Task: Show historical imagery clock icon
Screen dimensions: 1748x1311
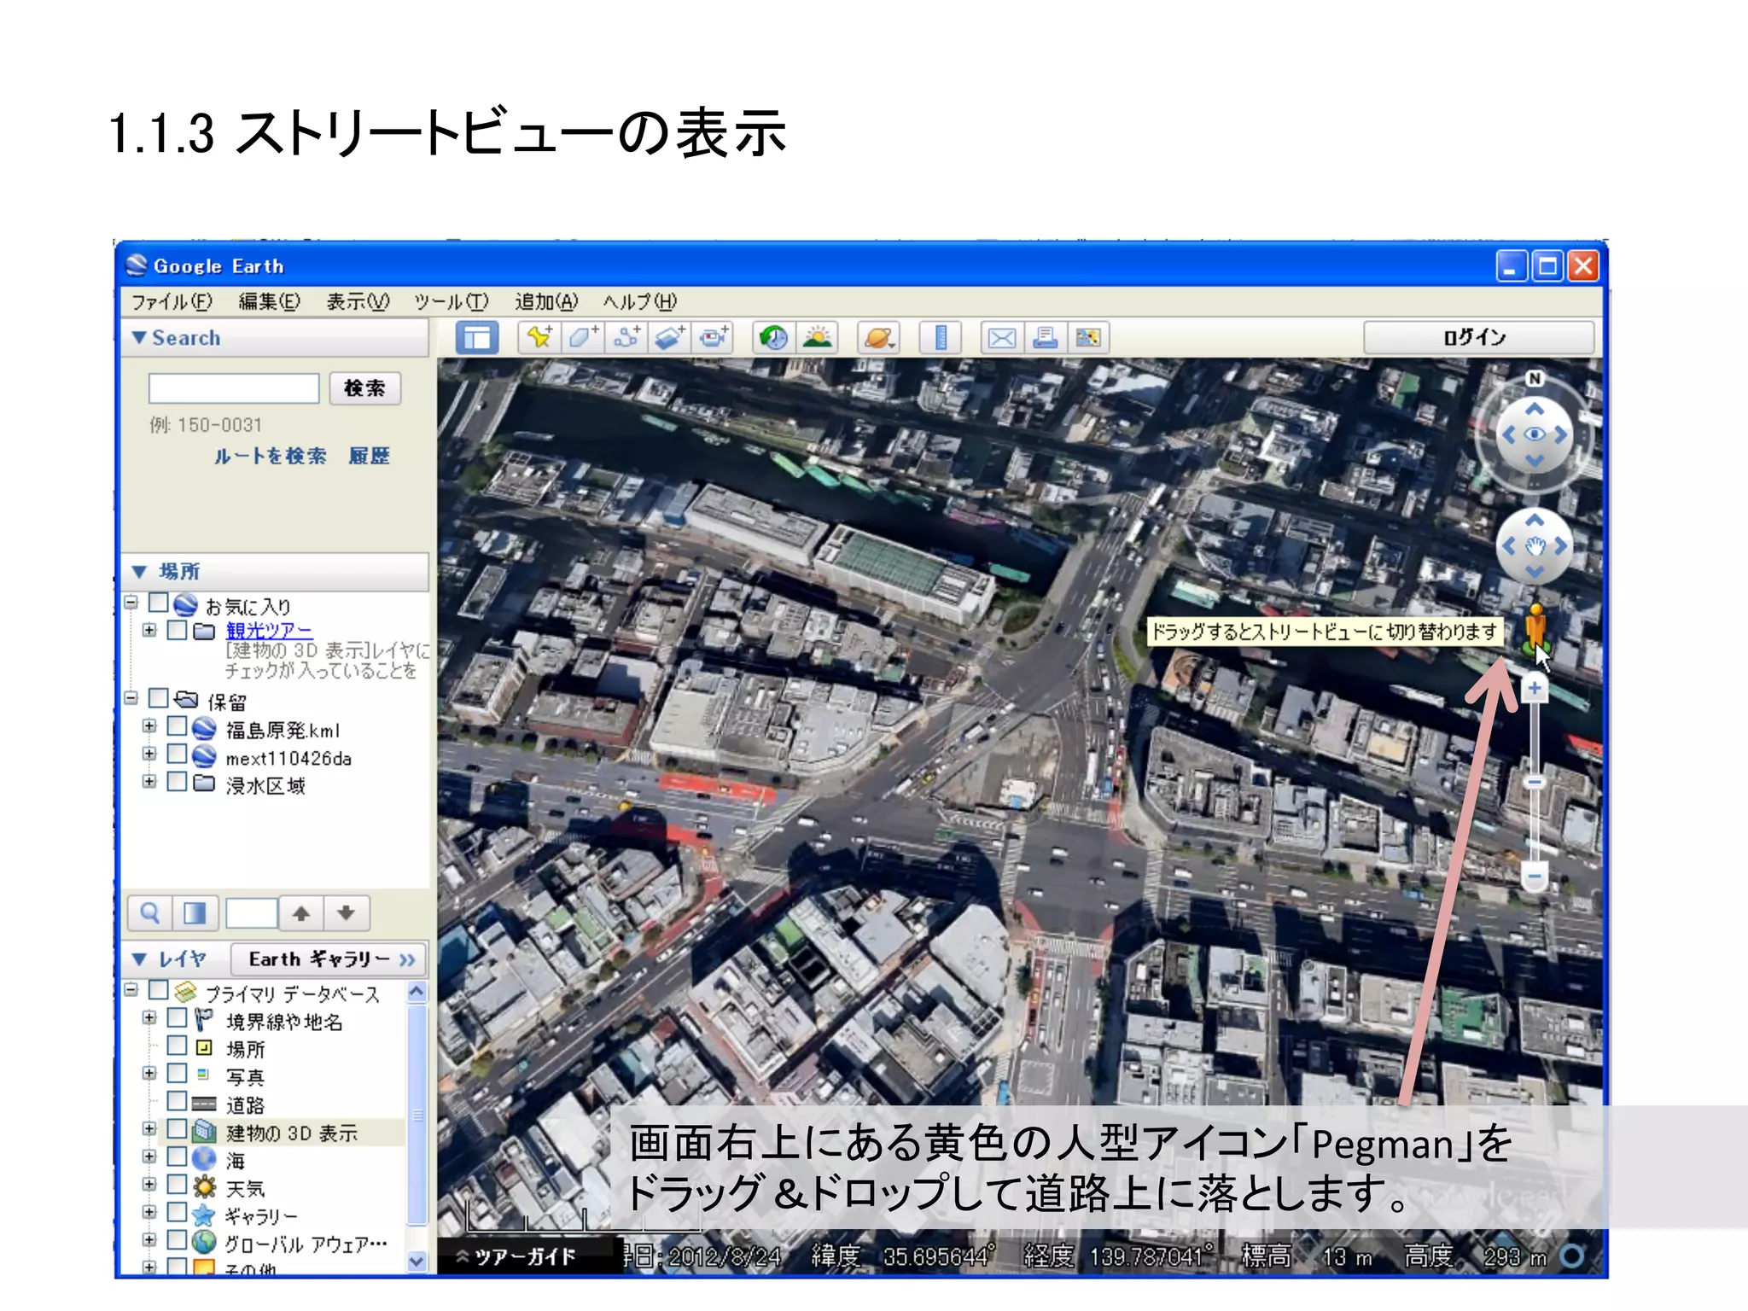Action: tap(774, 338)
